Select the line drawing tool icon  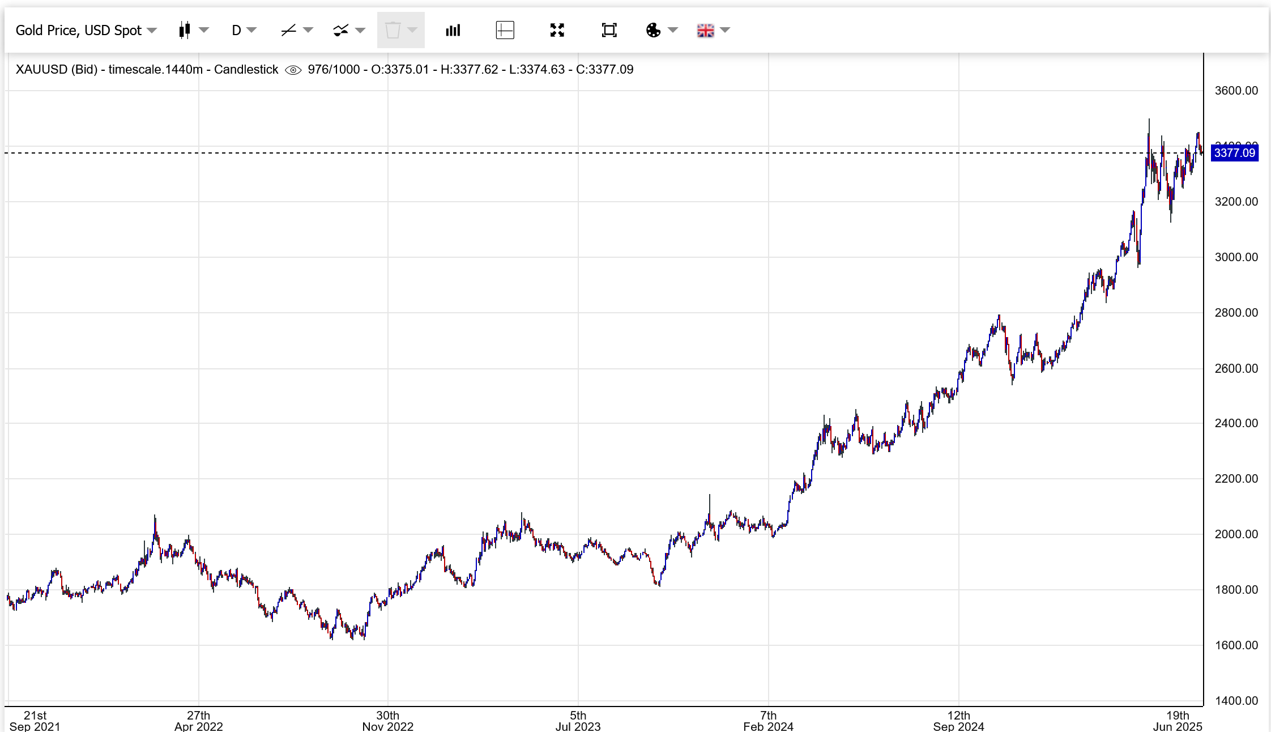[289, 30]
